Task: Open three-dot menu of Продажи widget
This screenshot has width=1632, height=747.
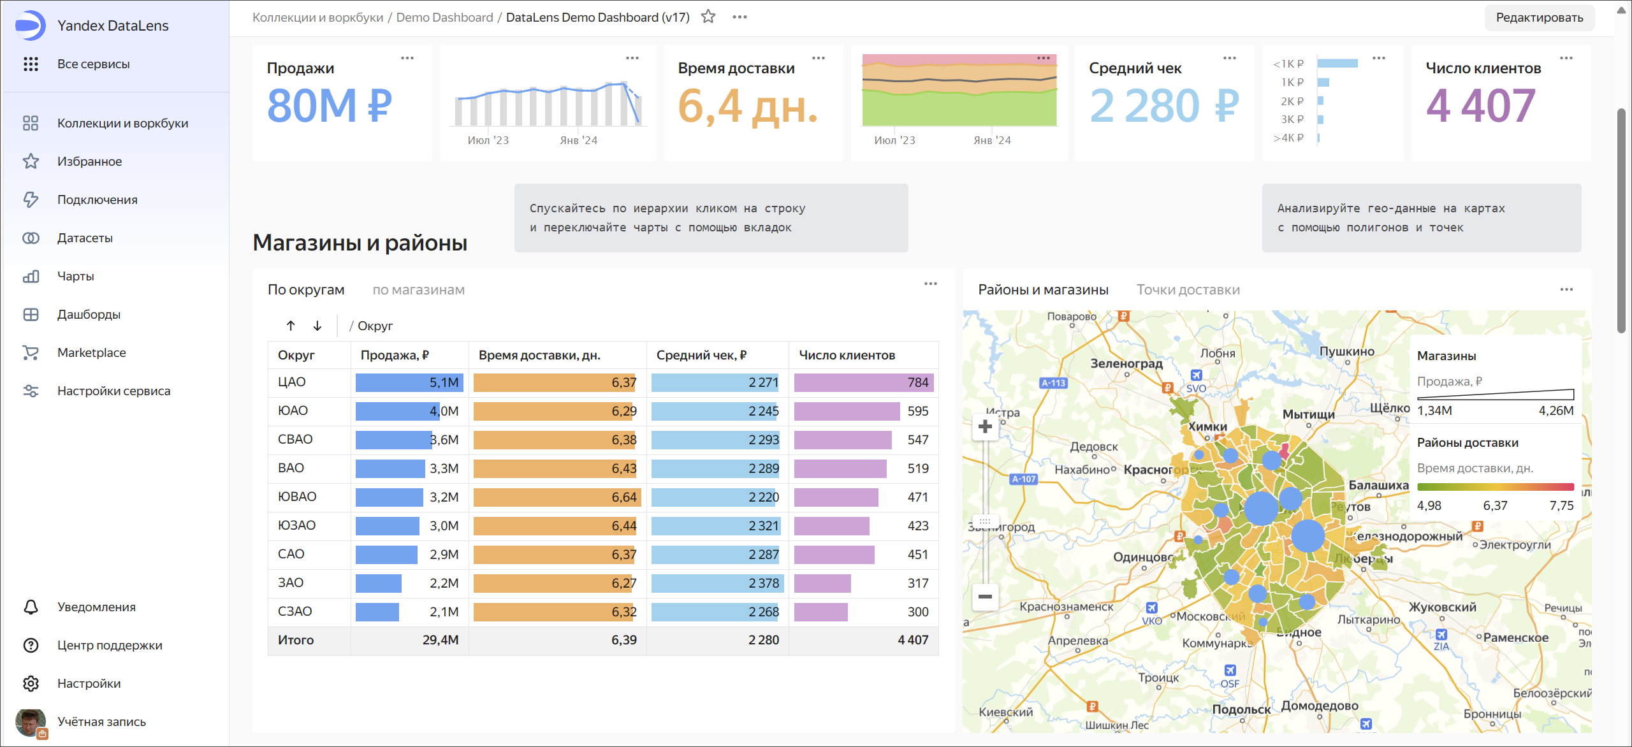Action: pos(407,58)
